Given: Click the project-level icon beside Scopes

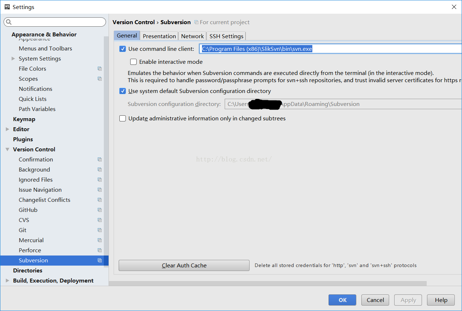Looking at the screenshot, I should [100, 79].
